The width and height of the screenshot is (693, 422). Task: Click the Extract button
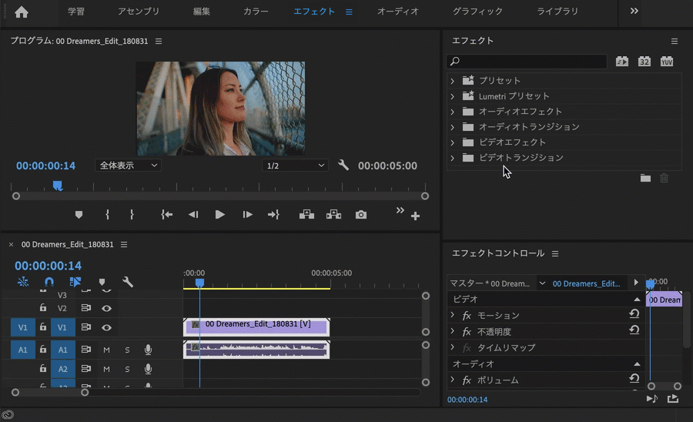tap(333, 215)
